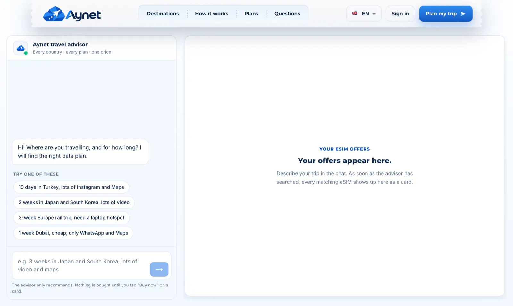Select the 3-week Europe rail trip suggestion
513x306 pixels.
(71, 218)
